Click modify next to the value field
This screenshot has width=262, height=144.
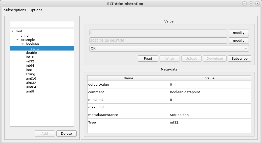pos(238,33)
